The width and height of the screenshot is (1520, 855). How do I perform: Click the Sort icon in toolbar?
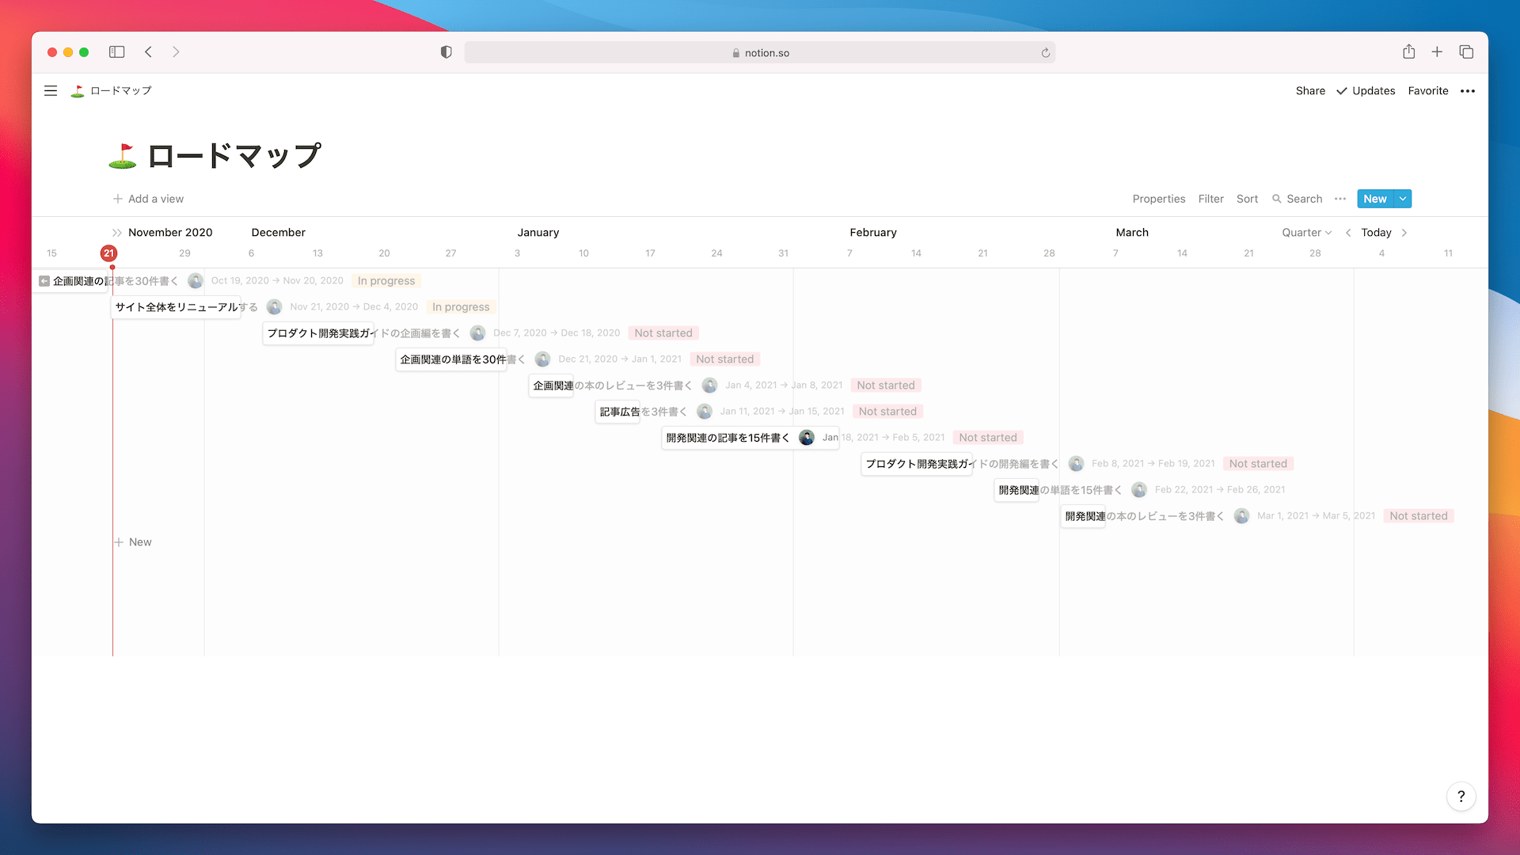[x=1248, y=199]
